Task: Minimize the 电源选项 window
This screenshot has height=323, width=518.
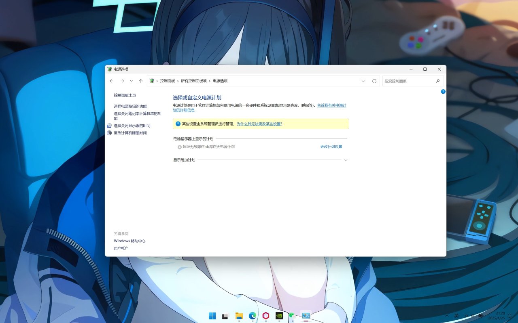Action: point(411,69)
